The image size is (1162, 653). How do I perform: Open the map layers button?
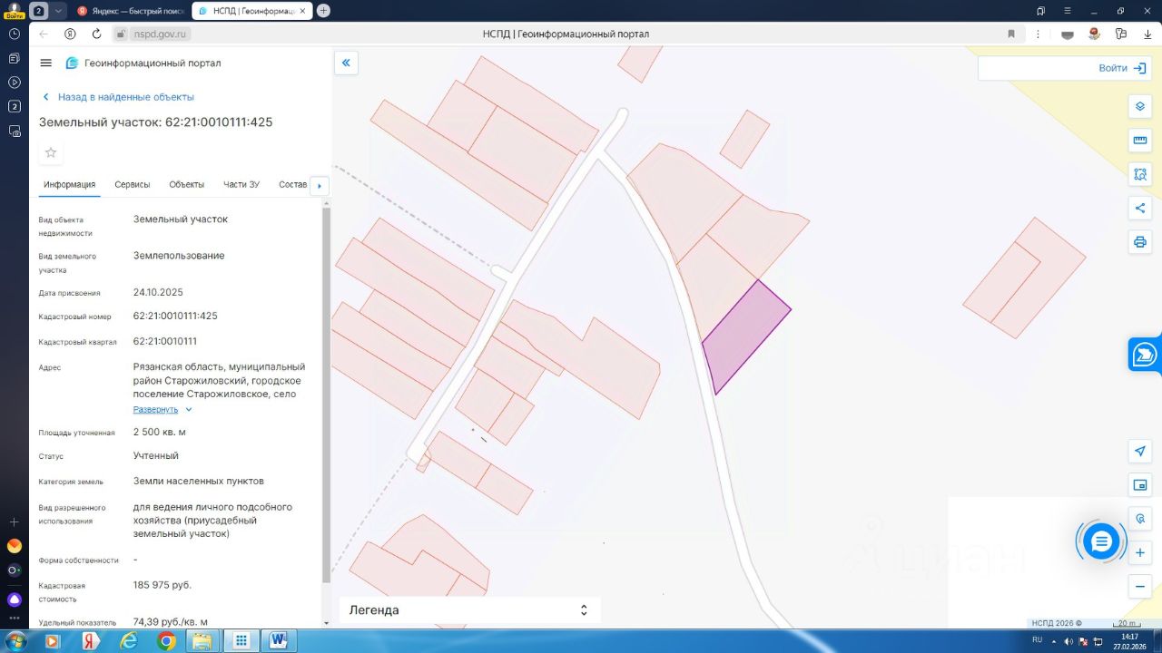pos(1140,106)
